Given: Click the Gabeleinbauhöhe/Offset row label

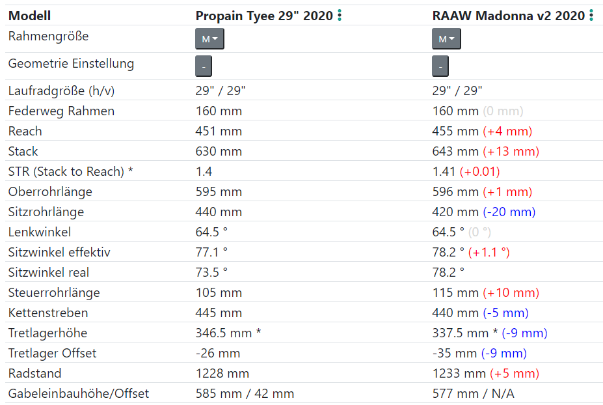Looking at the screenshot, I should (79, 394).
